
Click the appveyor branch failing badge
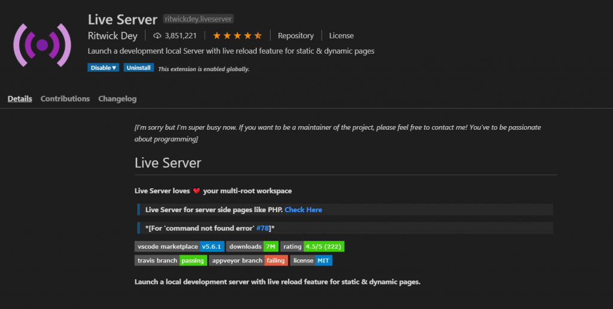248,261
